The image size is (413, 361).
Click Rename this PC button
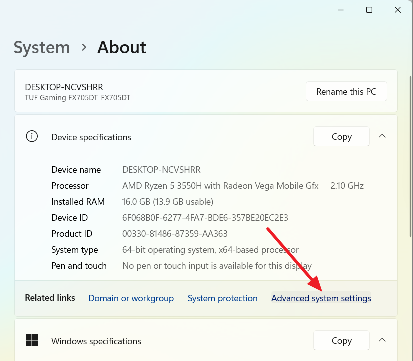346,91
